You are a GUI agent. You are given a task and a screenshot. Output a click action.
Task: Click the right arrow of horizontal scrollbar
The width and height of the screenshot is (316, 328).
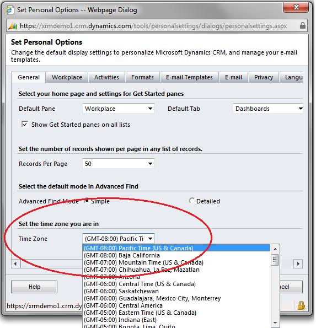click(x=298, y=264)
